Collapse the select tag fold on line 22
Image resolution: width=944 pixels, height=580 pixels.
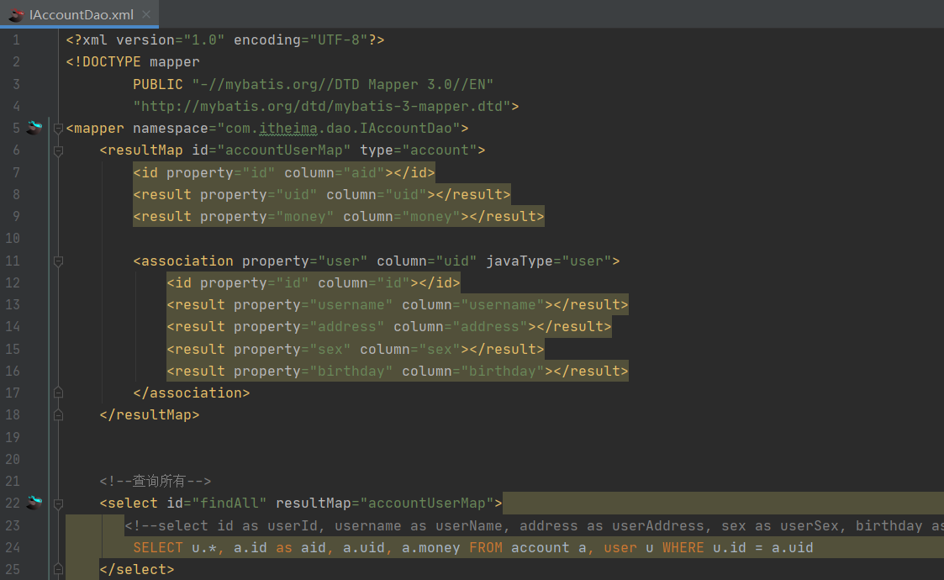click(58, 504)
